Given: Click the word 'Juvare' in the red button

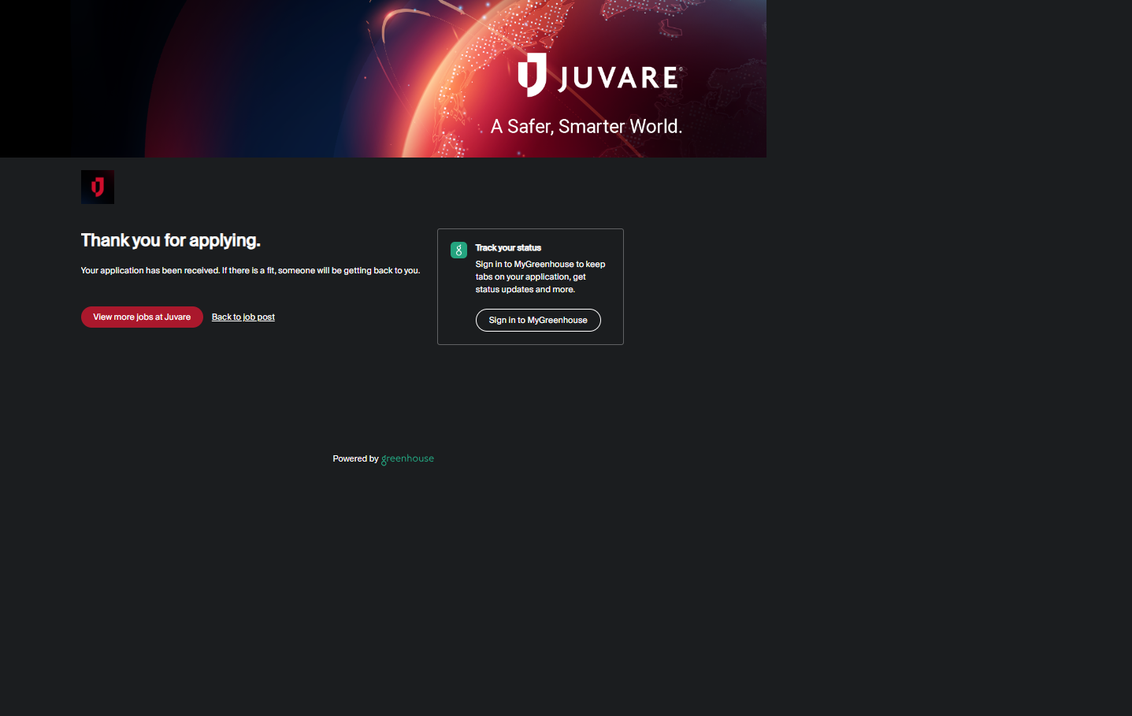Looking at the screenshot, I should click(x=177, y=317).
